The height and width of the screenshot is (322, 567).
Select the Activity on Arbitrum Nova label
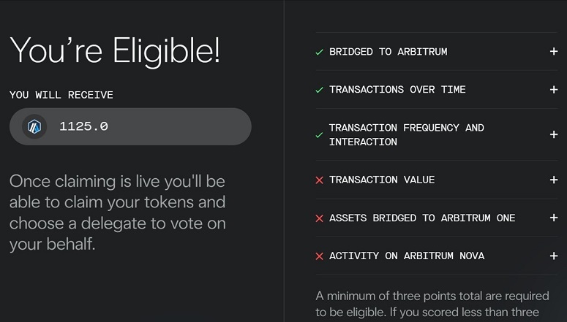407,256
